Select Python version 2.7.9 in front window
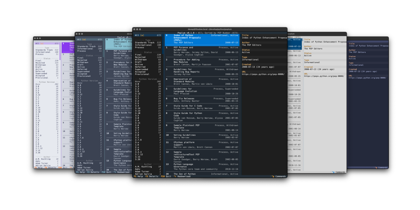 (x=148, y=140)
